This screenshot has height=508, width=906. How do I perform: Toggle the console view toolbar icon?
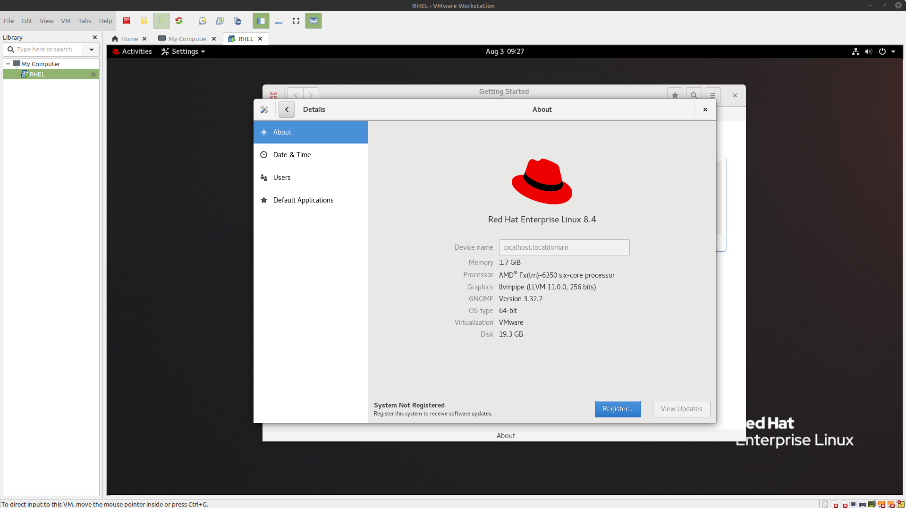point(313,21)
